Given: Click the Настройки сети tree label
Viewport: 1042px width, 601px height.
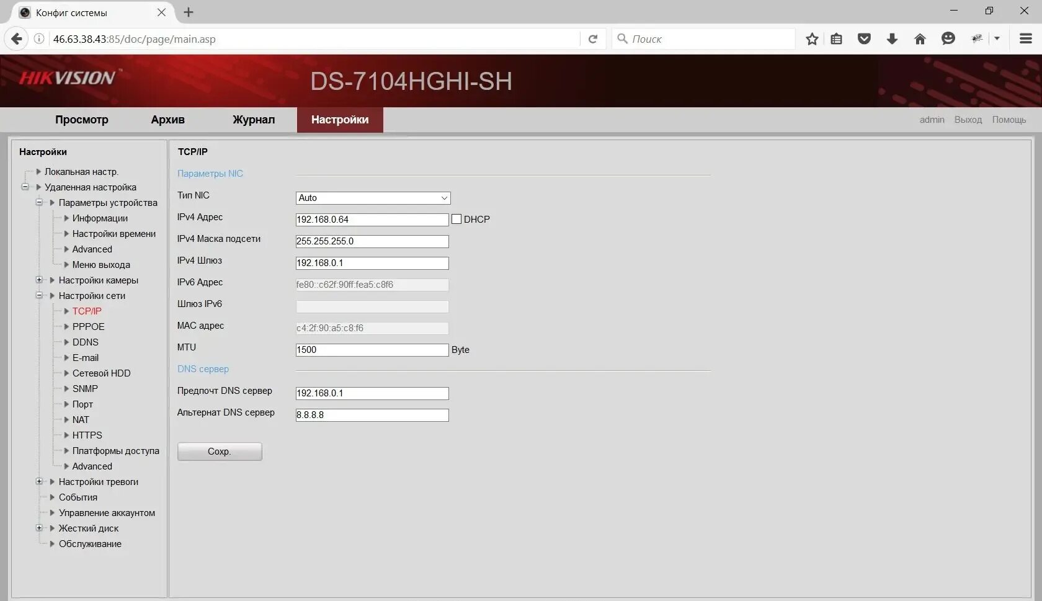Looking at the screenshot, I should point(92,296).
